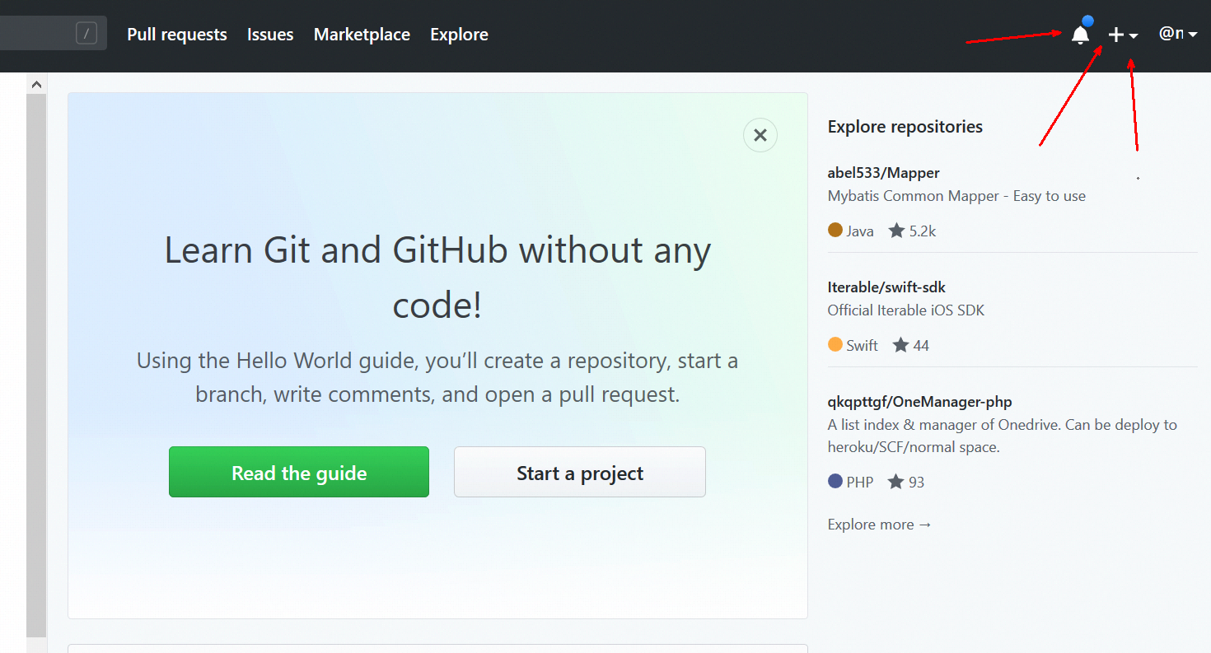
Task: Click the Start a project button
Action: [579, 472]
